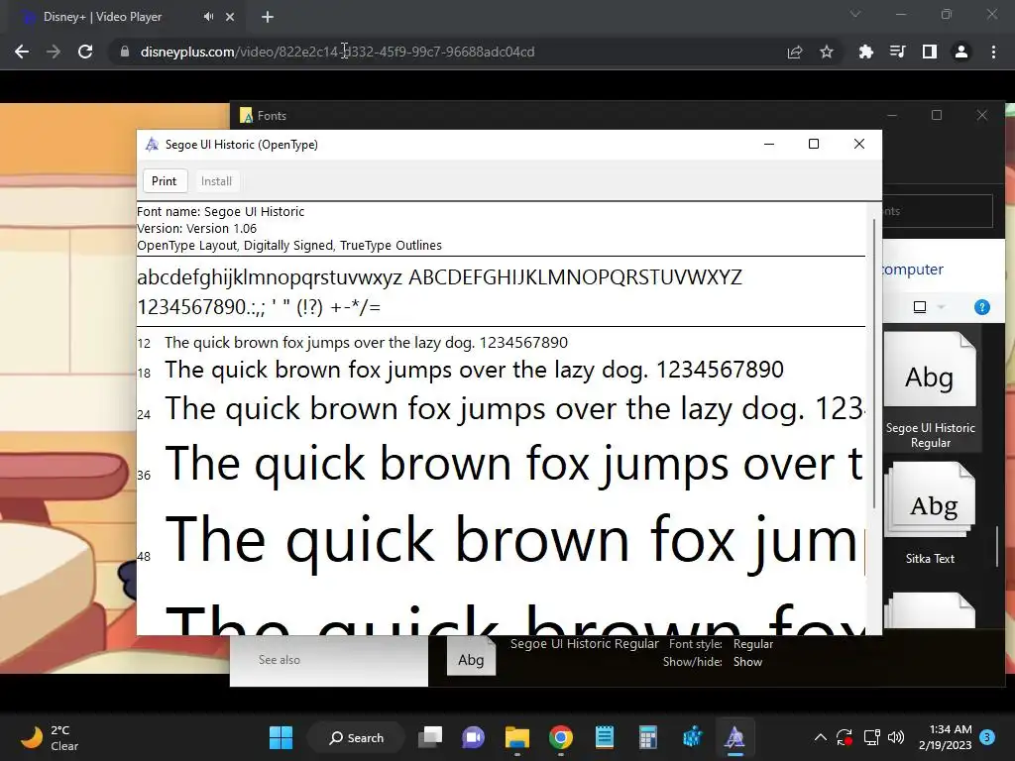This screenshot has width=1015, height=761.
Task: Click the Fonts window title bar icon
Action: 246,116
